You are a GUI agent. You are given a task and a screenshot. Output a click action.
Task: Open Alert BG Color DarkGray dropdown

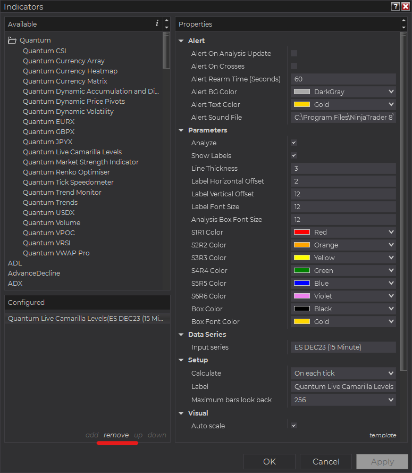(343, 92)
